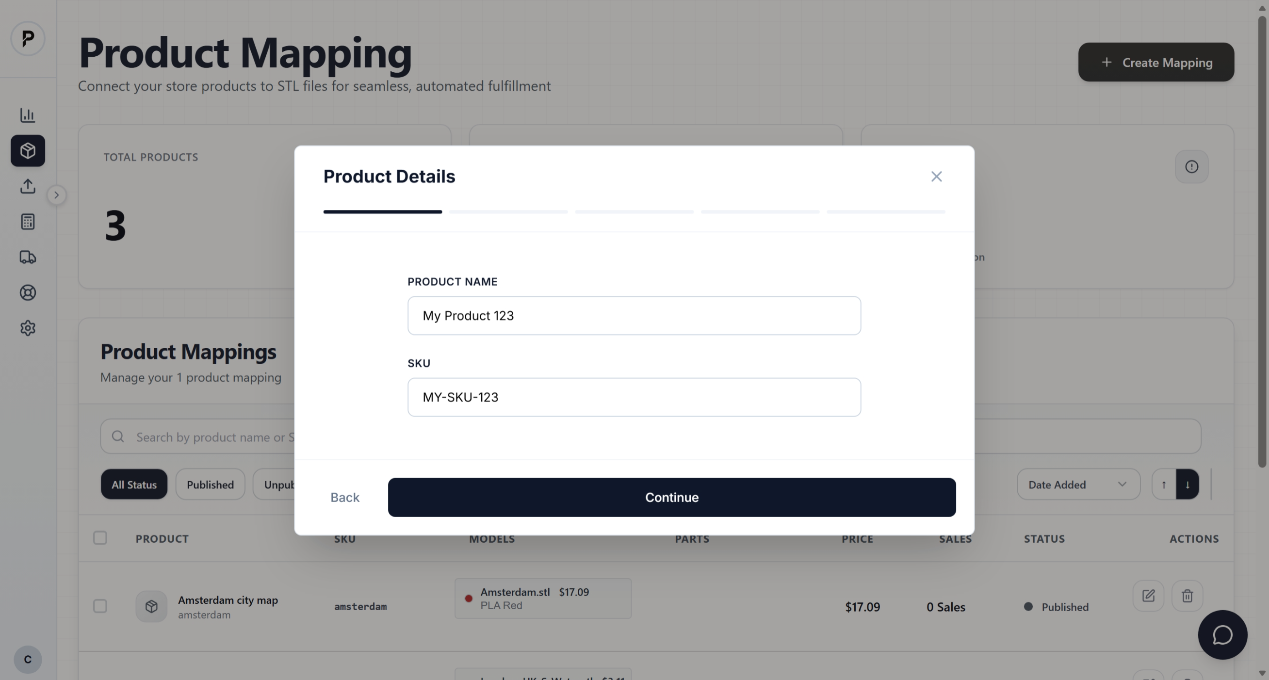Click the Back button
Screen dimensions: 1269x680
tap(345, 497)
